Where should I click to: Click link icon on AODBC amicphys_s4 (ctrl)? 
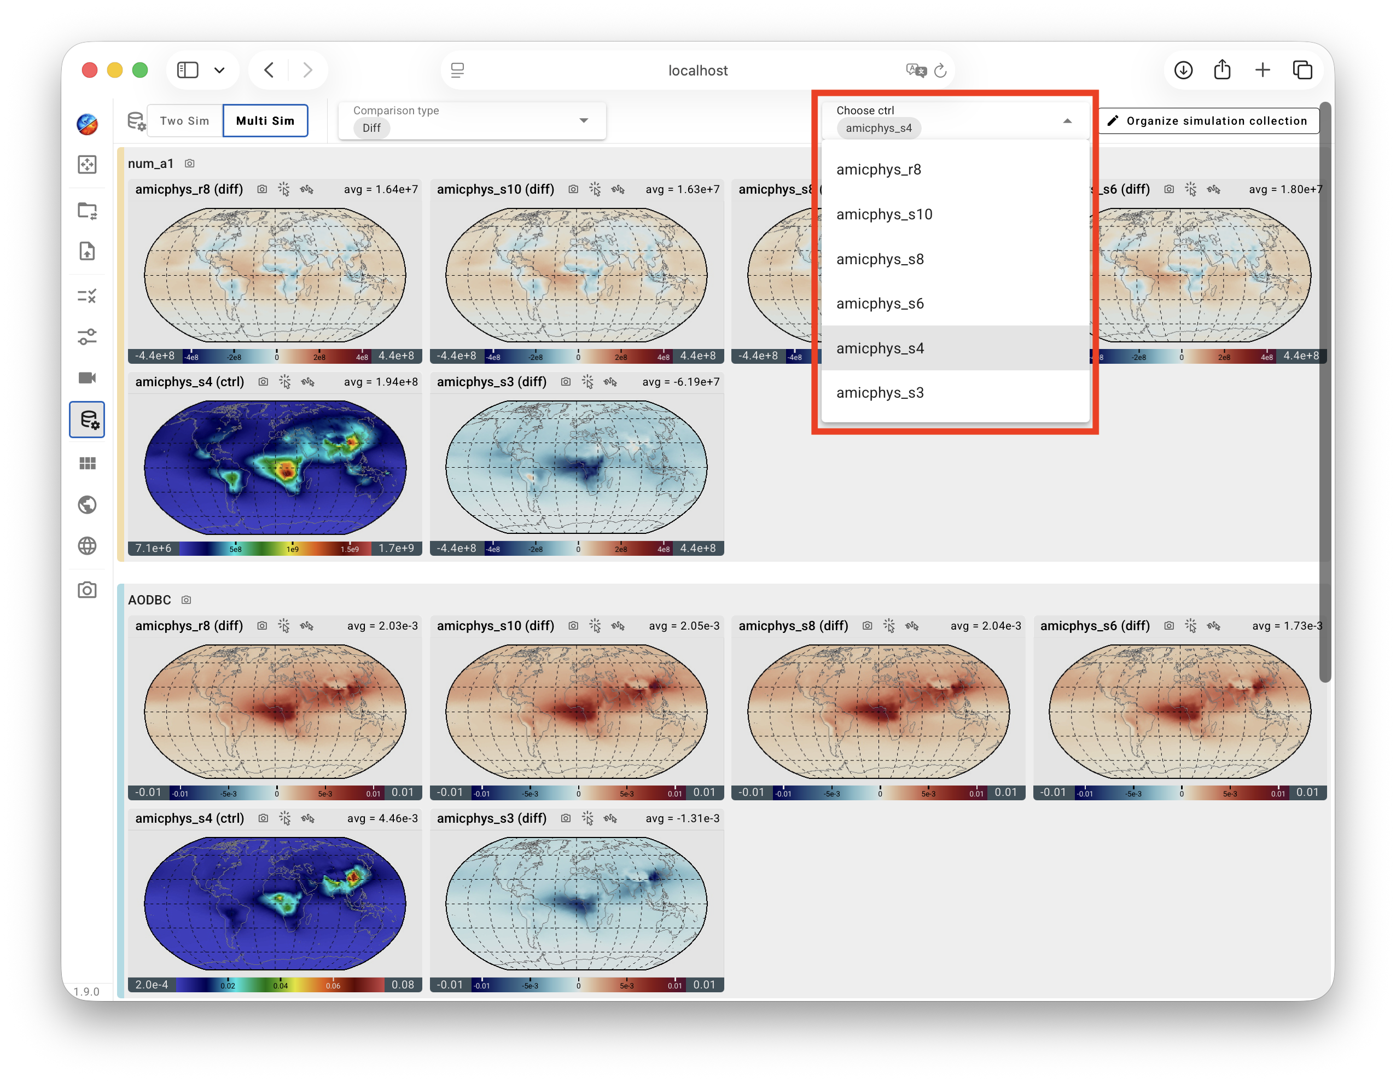[308, 818]
